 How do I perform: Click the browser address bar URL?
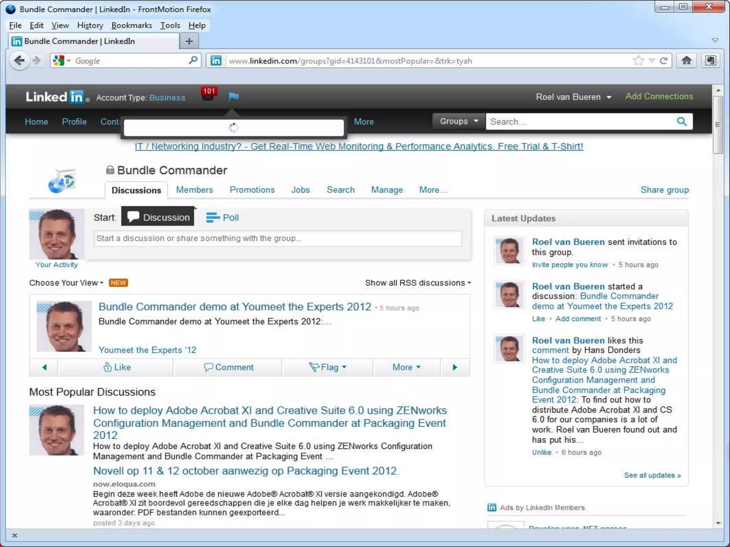click(350, 61)
